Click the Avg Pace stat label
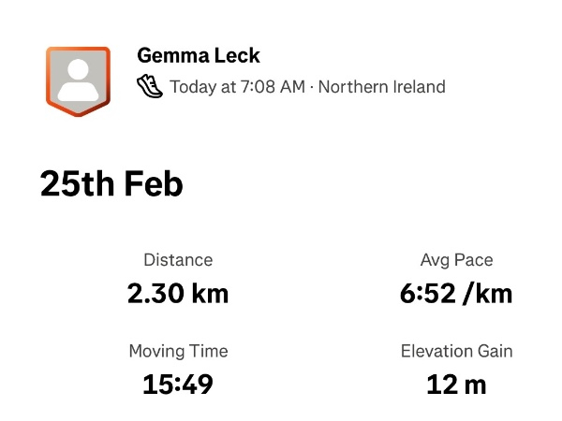 [456, 260]
